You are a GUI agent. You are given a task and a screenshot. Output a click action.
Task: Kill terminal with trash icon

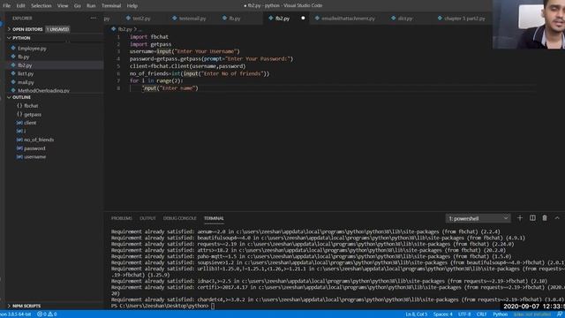coord(545,218)
